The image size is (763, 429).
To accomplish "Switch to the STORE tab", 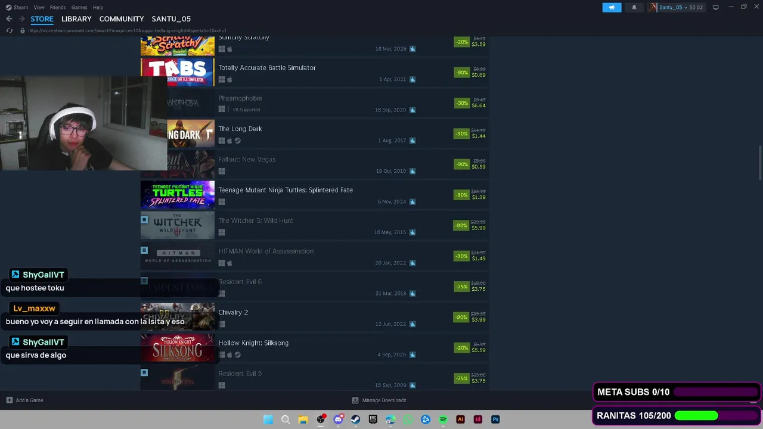I will pos(42,19).
